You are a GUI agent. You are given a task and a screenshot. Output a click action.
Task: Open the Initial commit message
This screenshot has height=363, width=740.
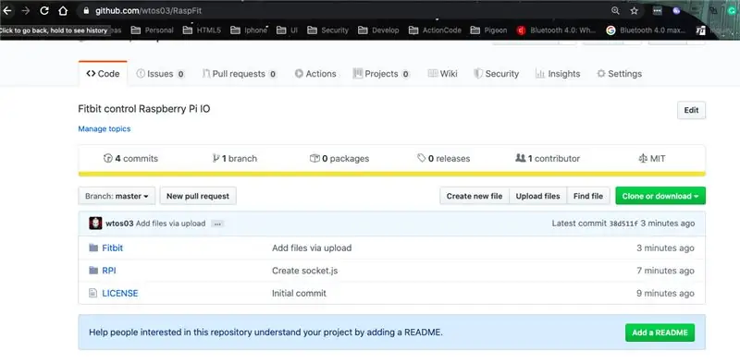(x=299, y=293)
